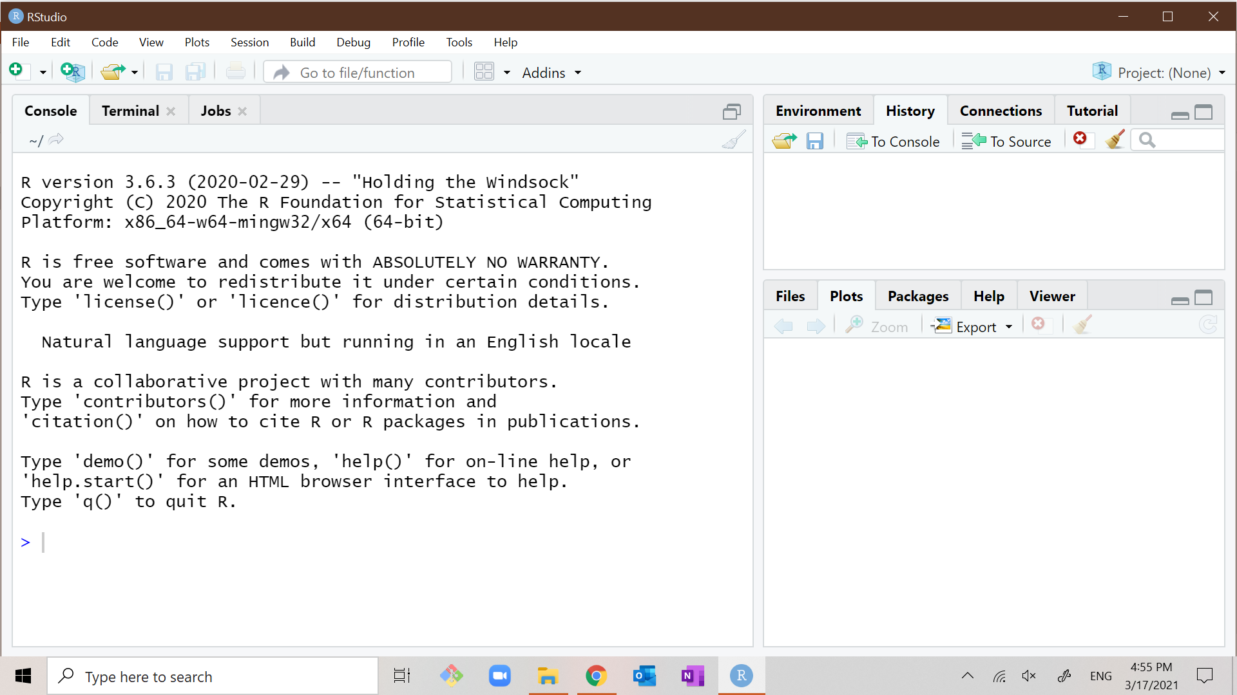This screenshot has height=695, width=1237.
Task: Maximize the Plots pane
Action: [x=1204, y=298]
